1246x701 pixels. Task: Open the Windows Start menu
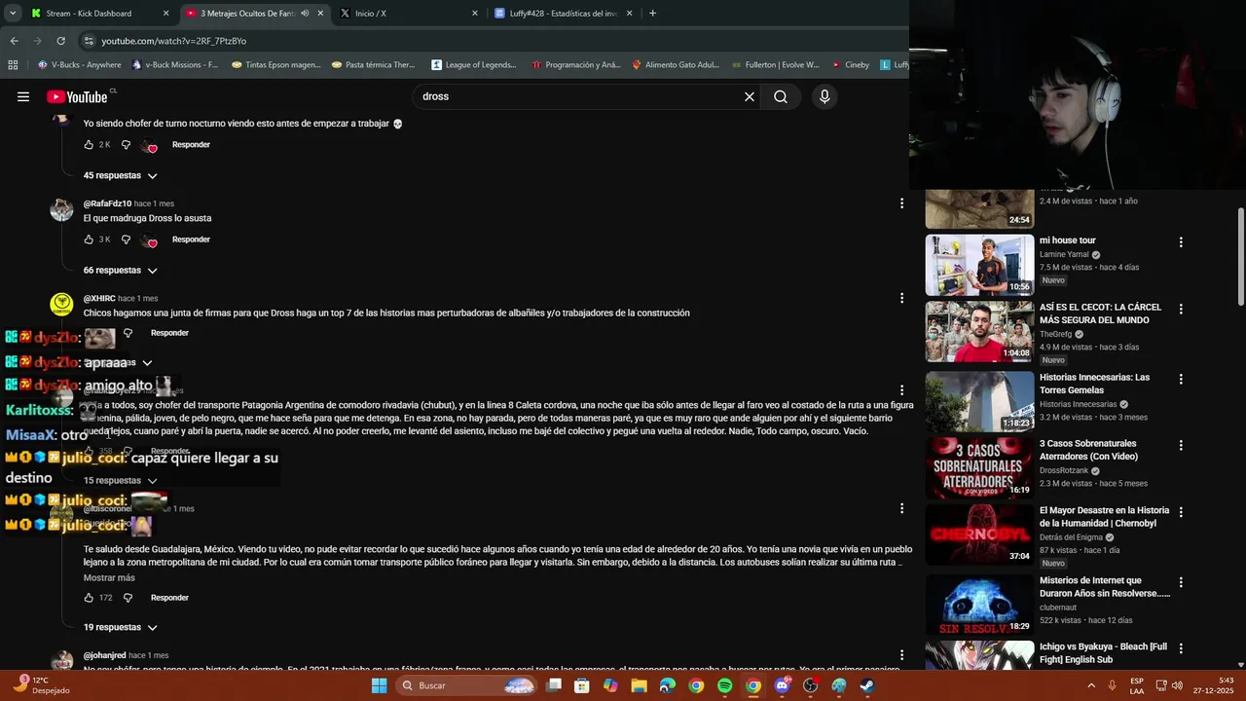(379, 685)
